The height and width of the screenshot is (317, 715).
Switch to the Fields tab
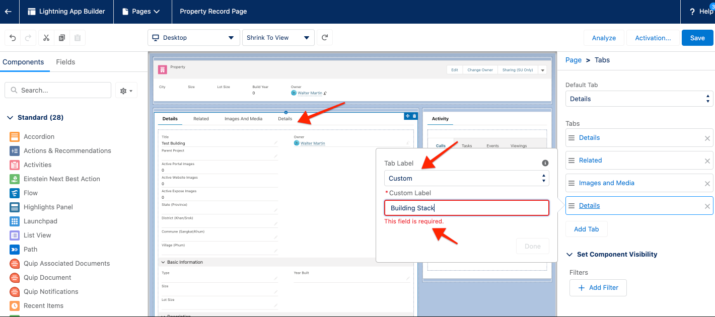65,62
